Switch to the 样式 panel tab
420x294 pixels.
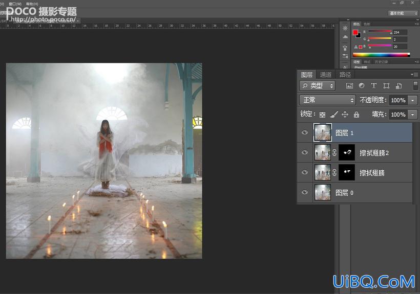coord(367,62)
